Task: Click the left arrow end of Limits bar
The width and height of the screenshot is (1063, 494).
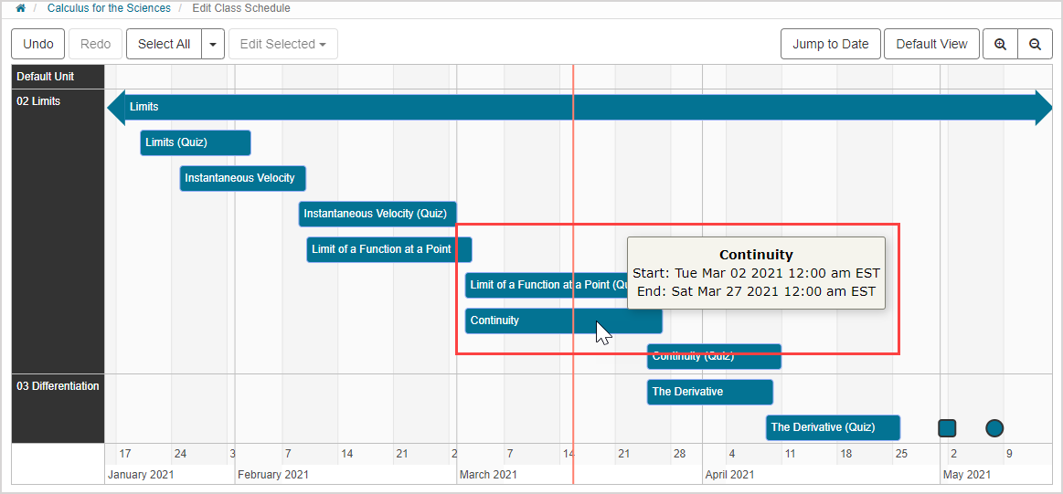Action: pos(116,107)
